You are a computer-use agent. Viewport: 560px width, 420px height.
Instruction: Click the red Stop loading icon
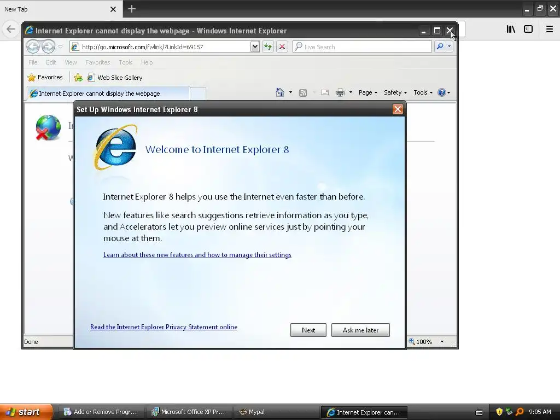click(x=282, y=46)
